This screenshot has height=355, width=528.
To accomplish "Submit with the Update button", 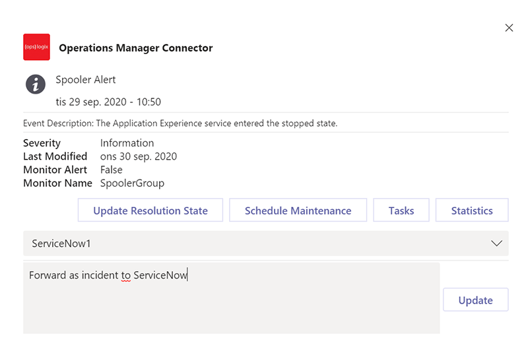I will [x=475, y=300].
